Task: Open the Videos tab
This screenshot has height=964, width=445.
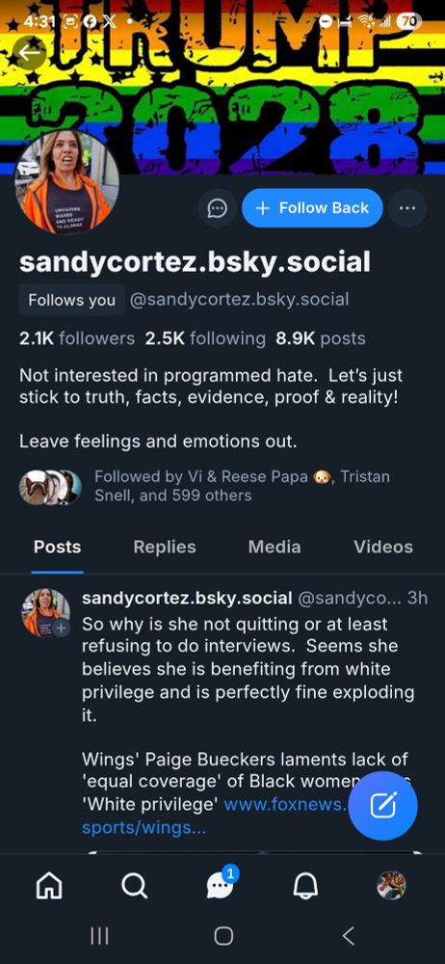Action: [x=383, y=547]
